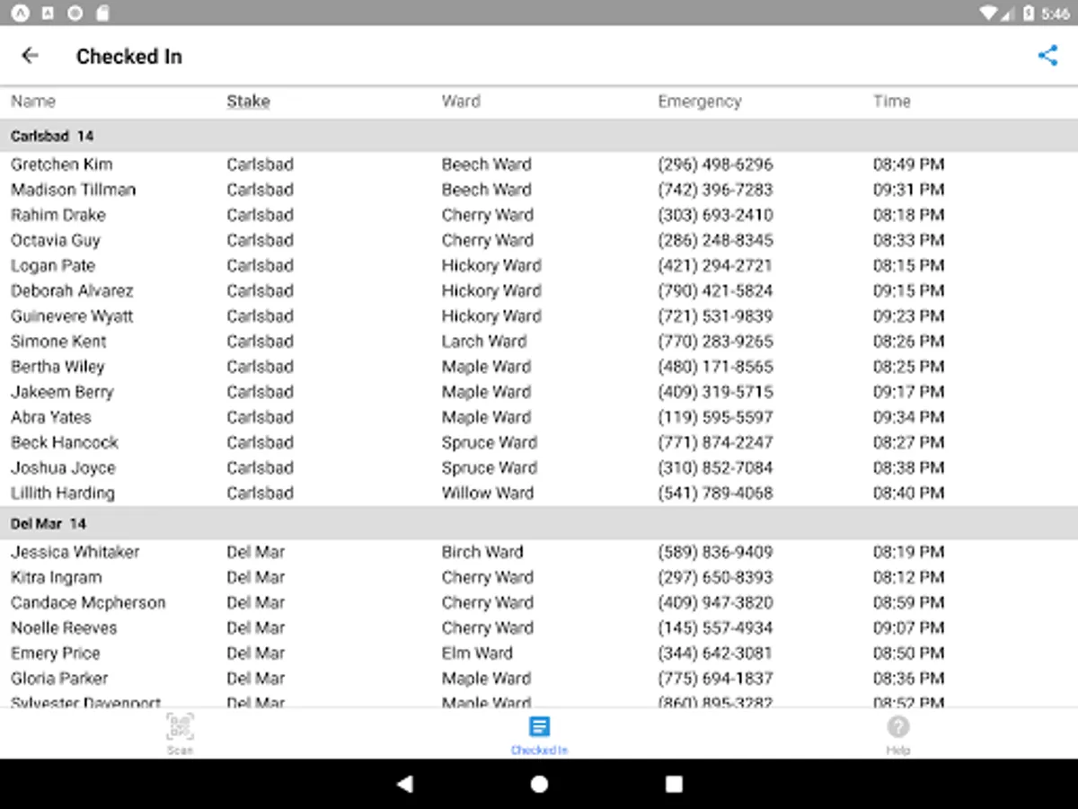Image resolution: width=1078 pixels, height=809 pixels.
Task: Select Logan Pate name
Action: [x=53, y=265]
